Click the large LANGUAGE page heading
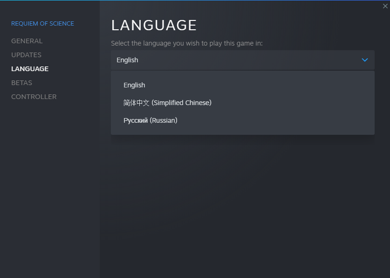 click(154, 25)
